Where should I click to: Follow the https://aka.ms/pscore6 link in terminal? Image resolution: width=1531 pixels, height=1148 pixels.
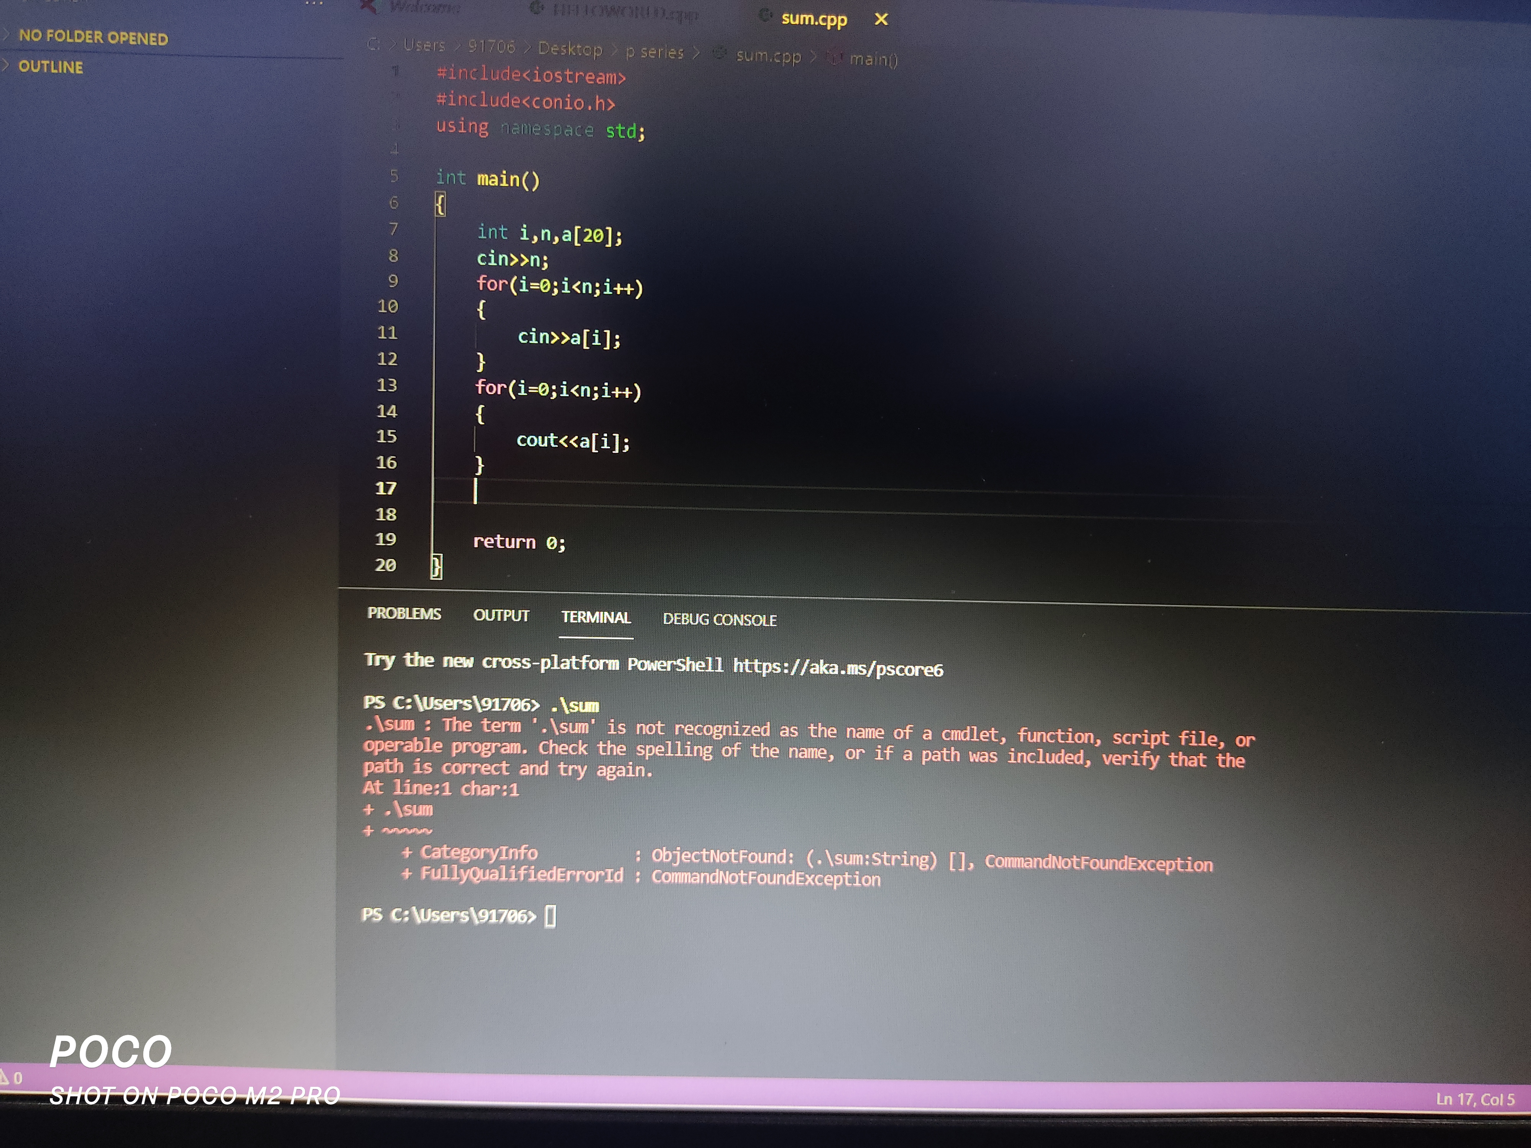pos(838,667)
